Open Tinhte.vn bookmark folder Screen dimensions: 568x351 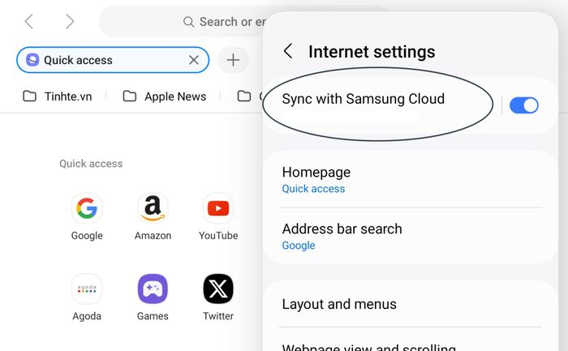(x=58, y=96)
